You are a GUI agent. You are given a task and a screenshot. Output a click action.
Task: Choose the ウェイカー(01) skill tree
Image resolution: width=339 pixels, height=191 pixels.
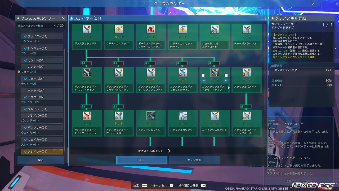42,140
